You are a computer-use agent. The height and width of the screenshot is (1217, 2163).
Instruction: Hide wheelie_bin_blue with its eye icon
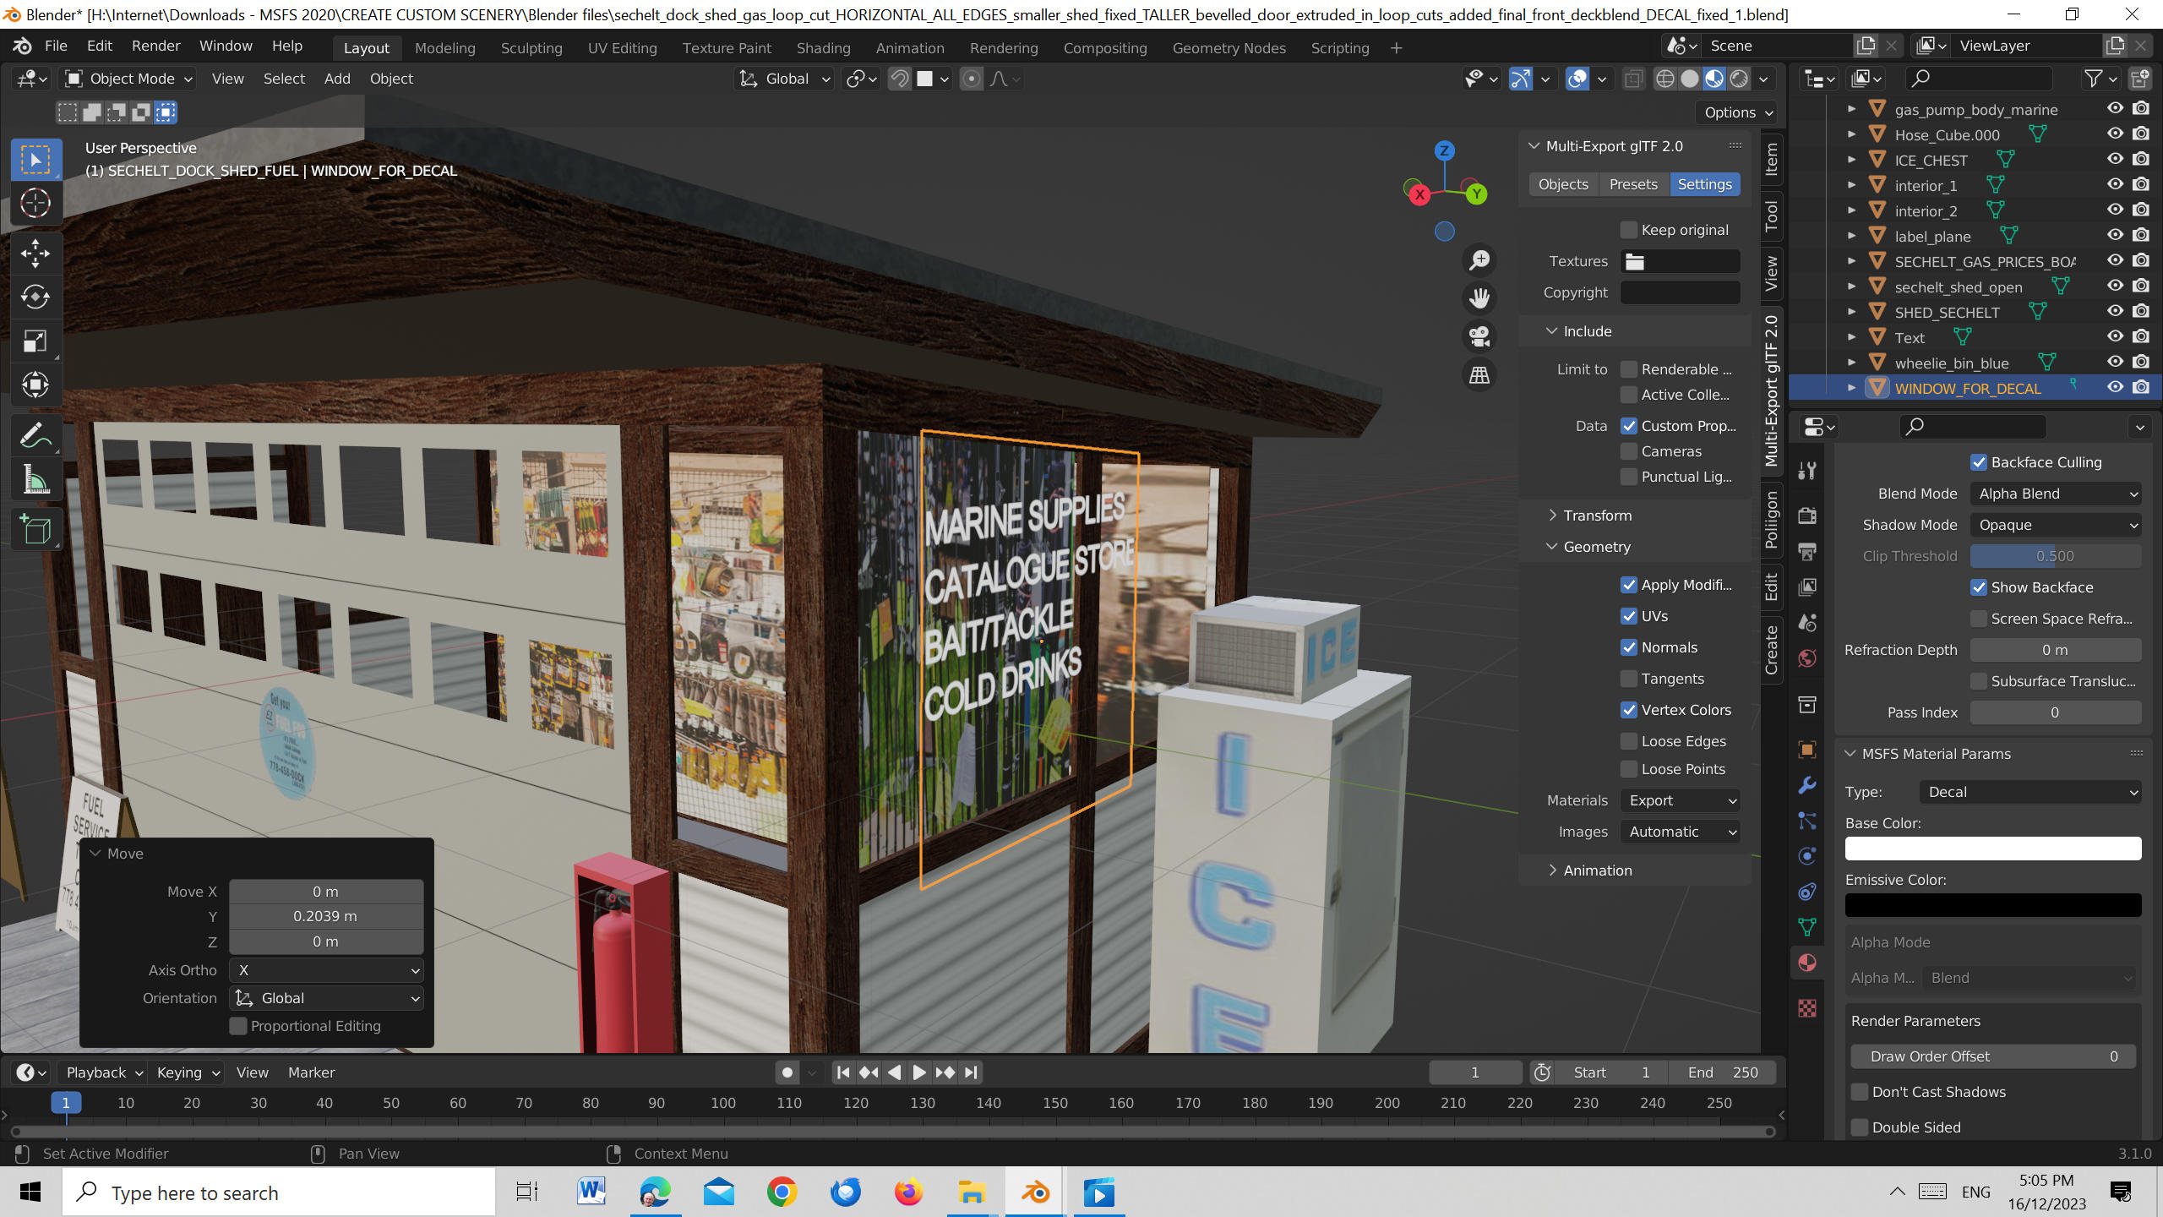2115,362
